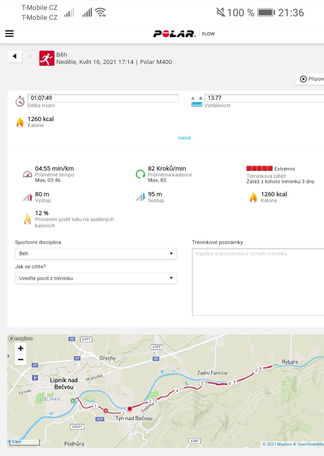This screenshot has height=456, width=324.
Task: Click the Zadní Familie map label
Action: tap(212, 373)
